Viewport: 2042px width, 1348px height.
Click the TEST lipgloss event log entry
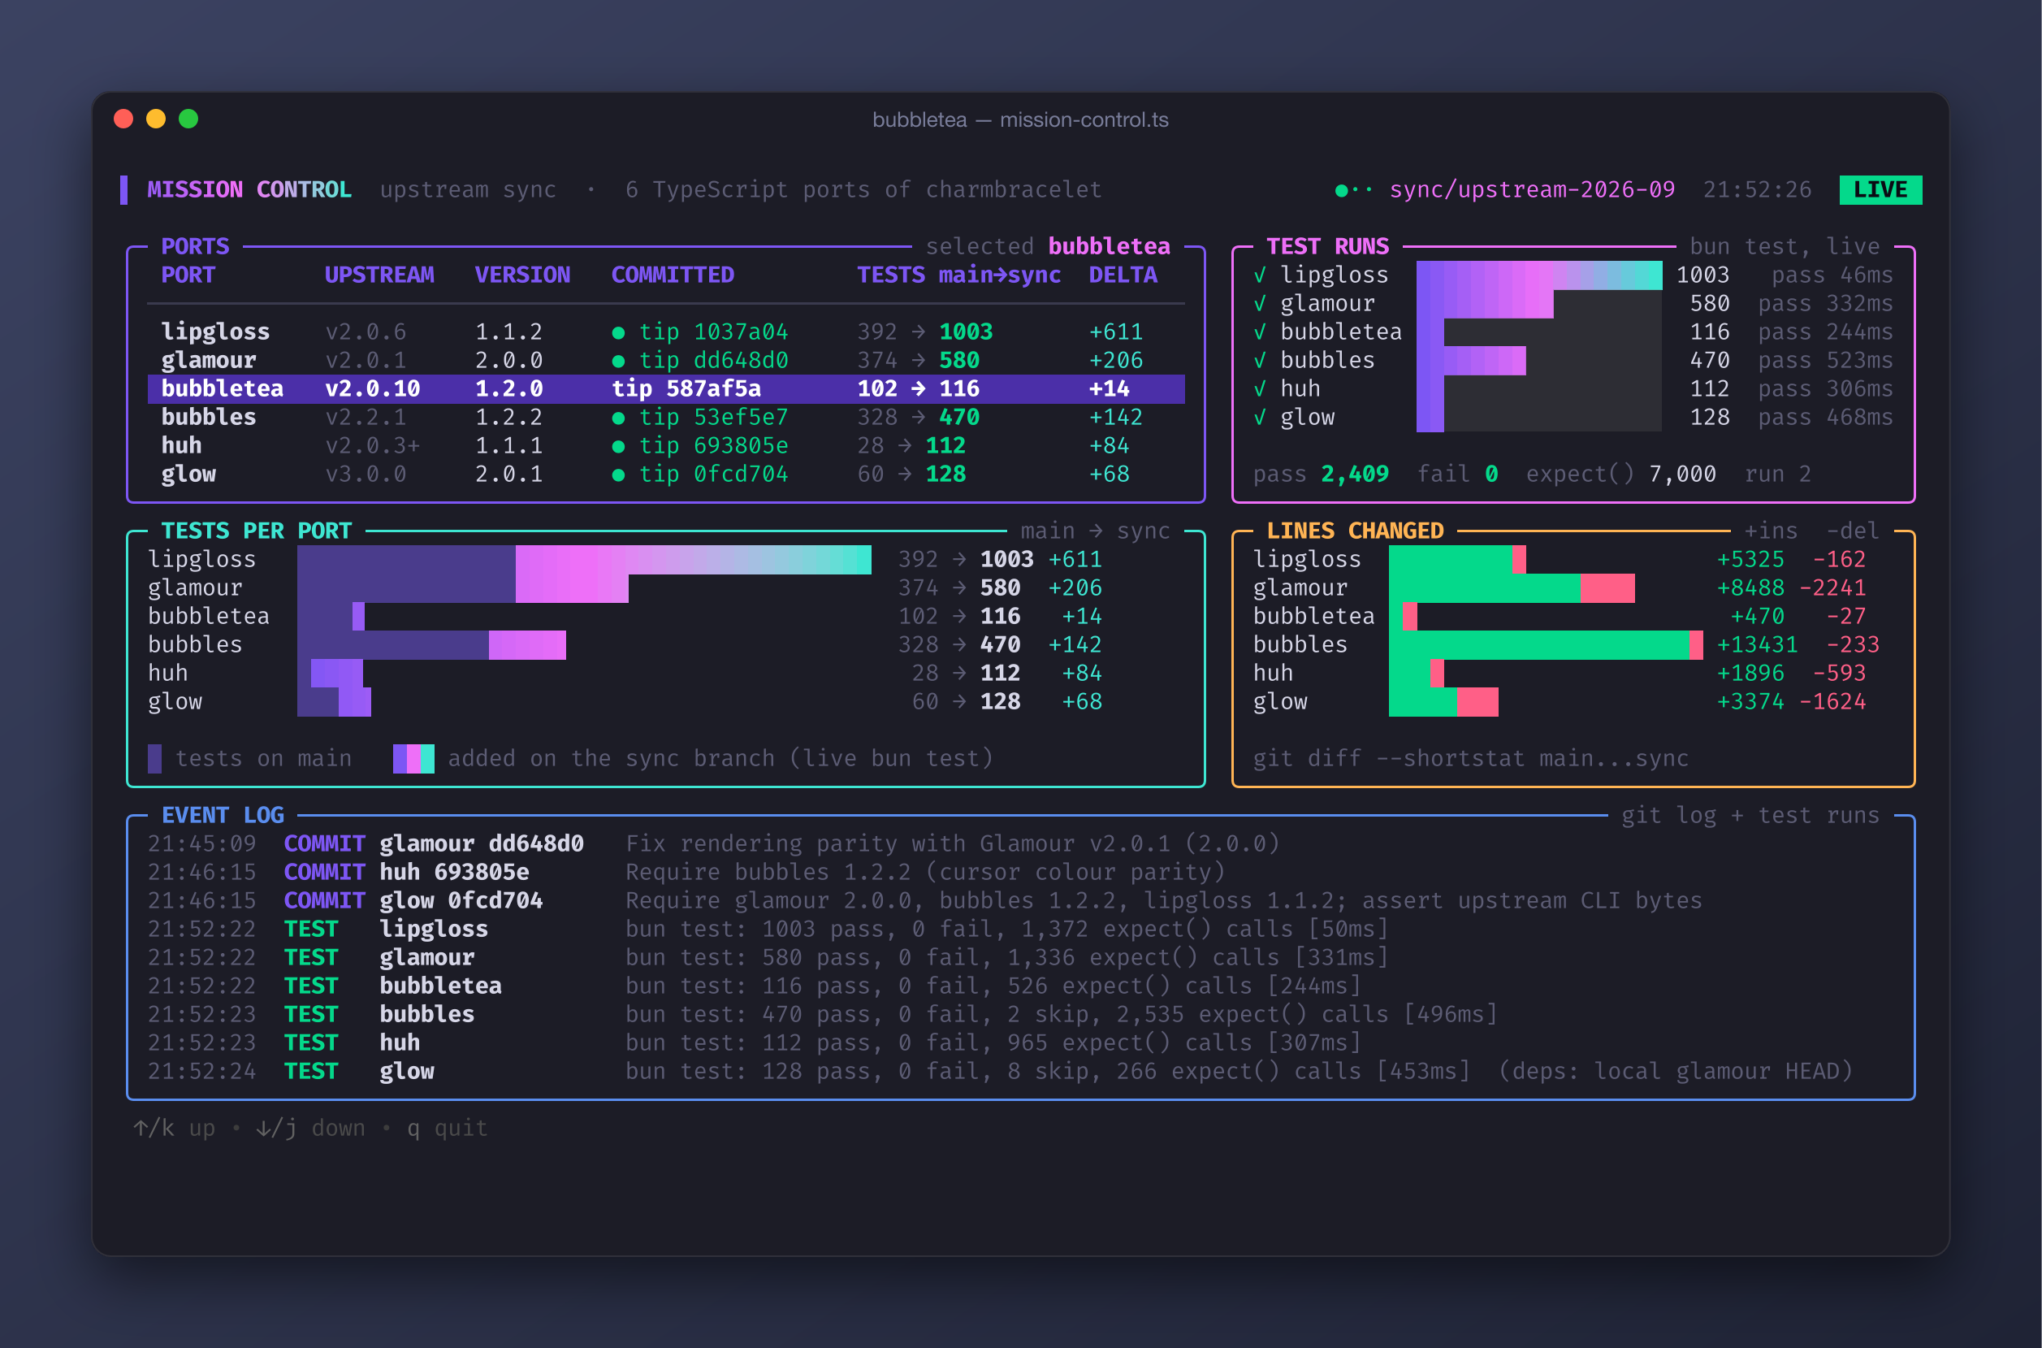(x=768, y=929)
